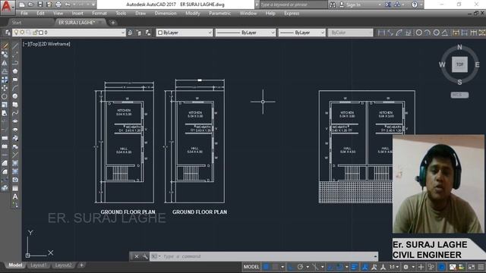Toggle Object Snap Tracking in status bar

(331, 267)
